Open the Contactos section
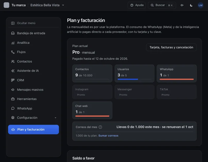The height and width of the screenshot is (162, 208). pyautogui.click(x=34, y=61)
